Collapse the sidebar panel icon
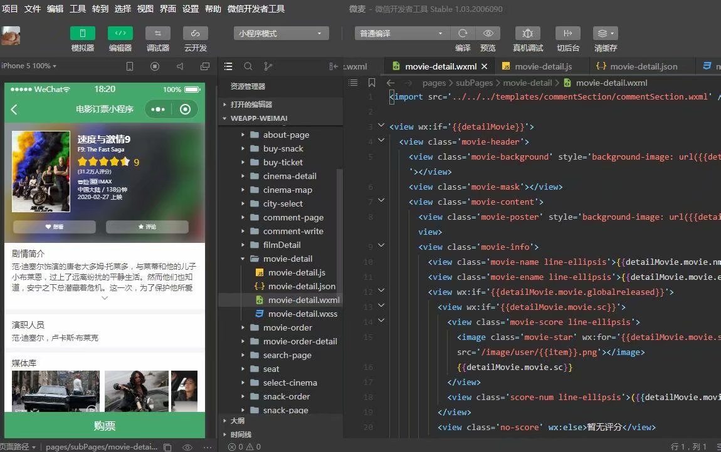 coord(334,66)
